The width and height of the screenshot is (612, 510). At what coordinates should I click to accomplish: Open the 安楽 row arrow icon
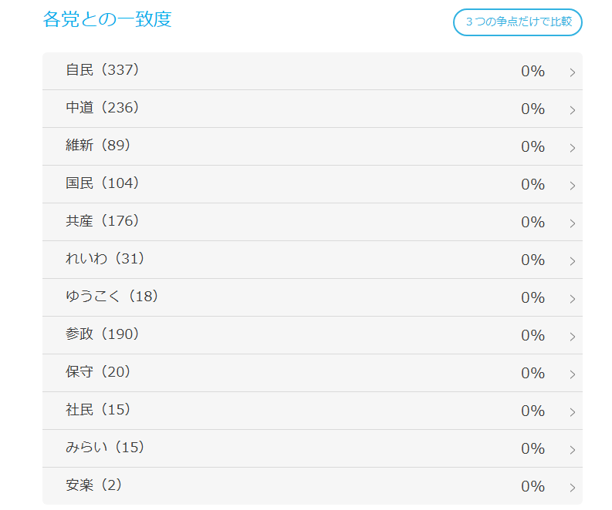coord(572,488)
